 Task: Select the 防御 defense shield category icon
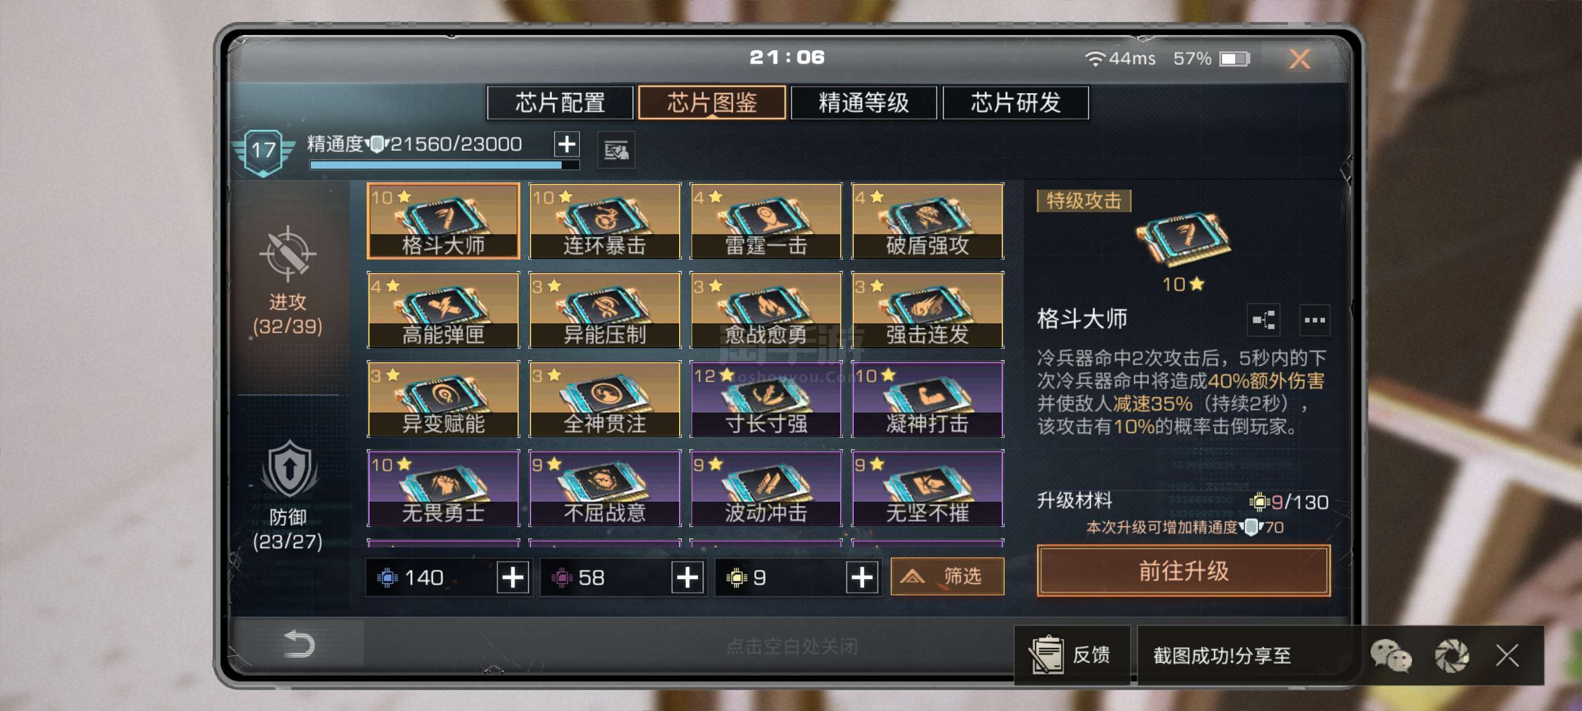point(289,469)
